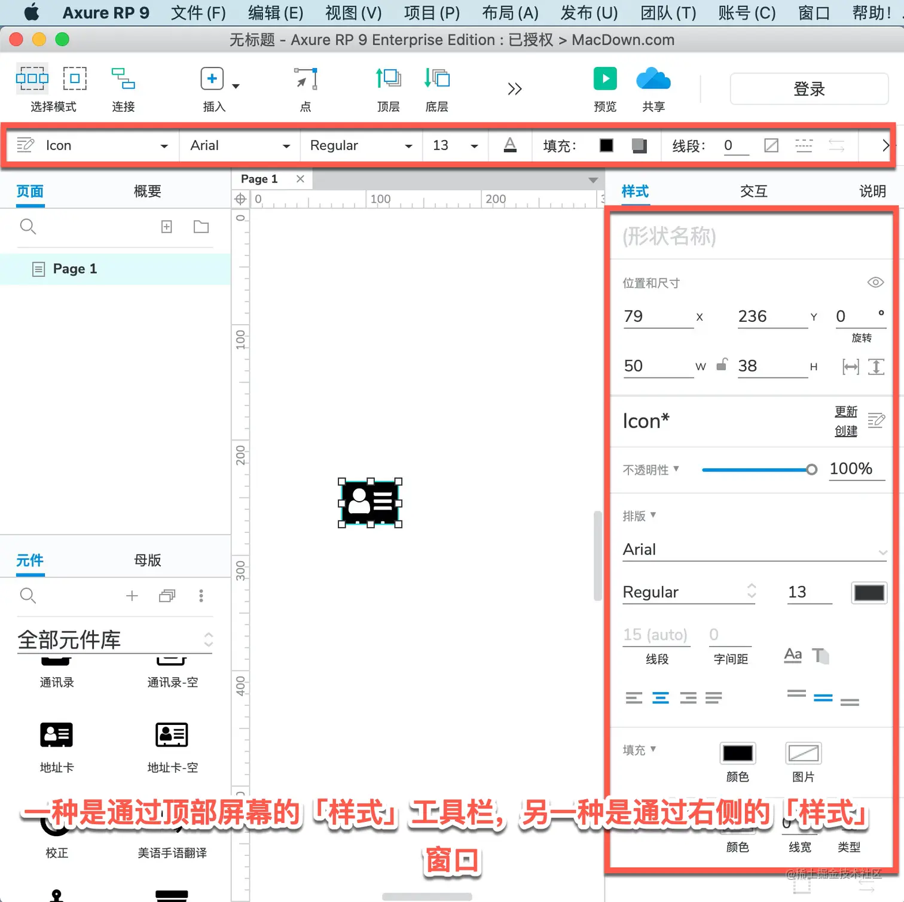
Task: Toggle widget visibility eye icon
Action: [x=875, y=282]
